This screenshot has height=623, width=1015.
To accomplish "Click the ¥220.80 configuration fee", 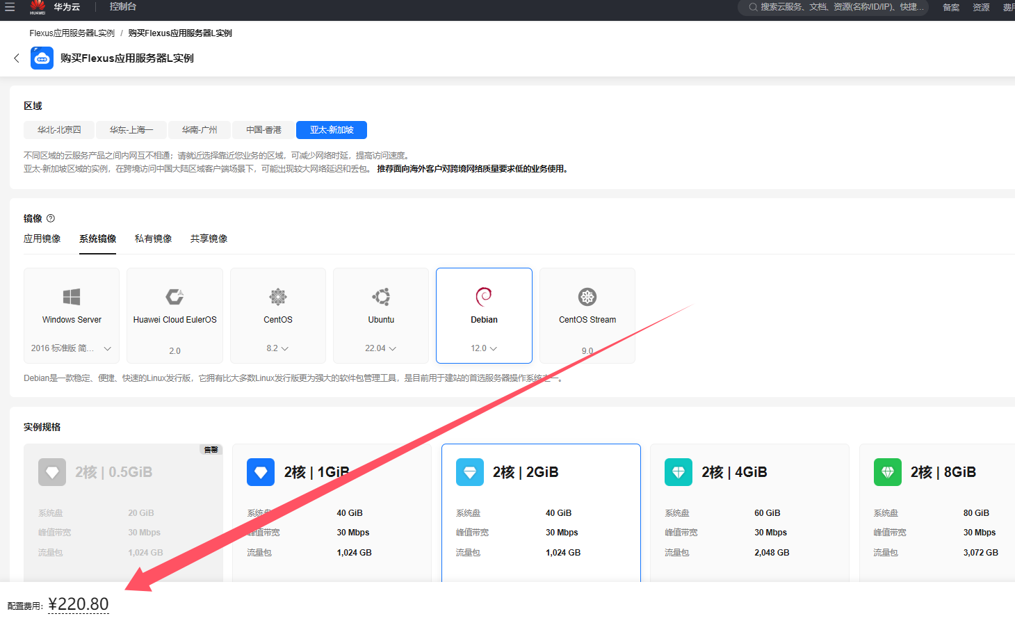I will pyautogui.click(x=79, y=604).
